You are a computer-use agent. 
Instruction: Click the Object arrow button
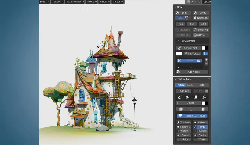point(188,103)
